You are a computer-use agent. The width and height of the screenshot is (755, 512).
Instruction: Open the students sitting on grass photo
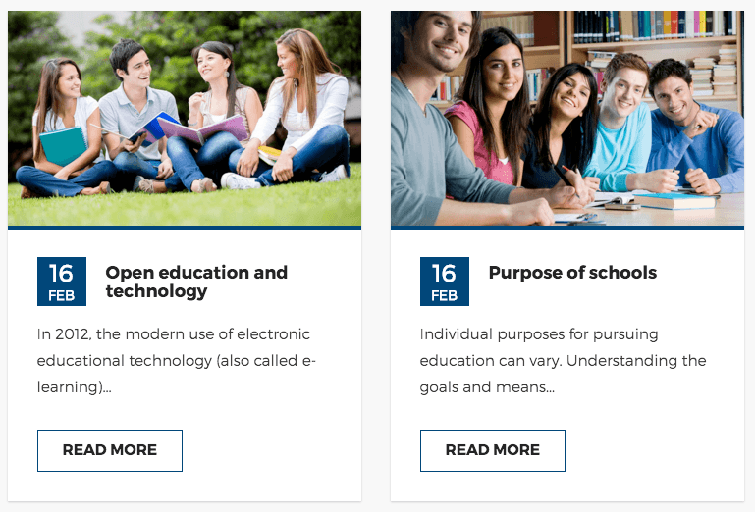[x=185, y=118]
